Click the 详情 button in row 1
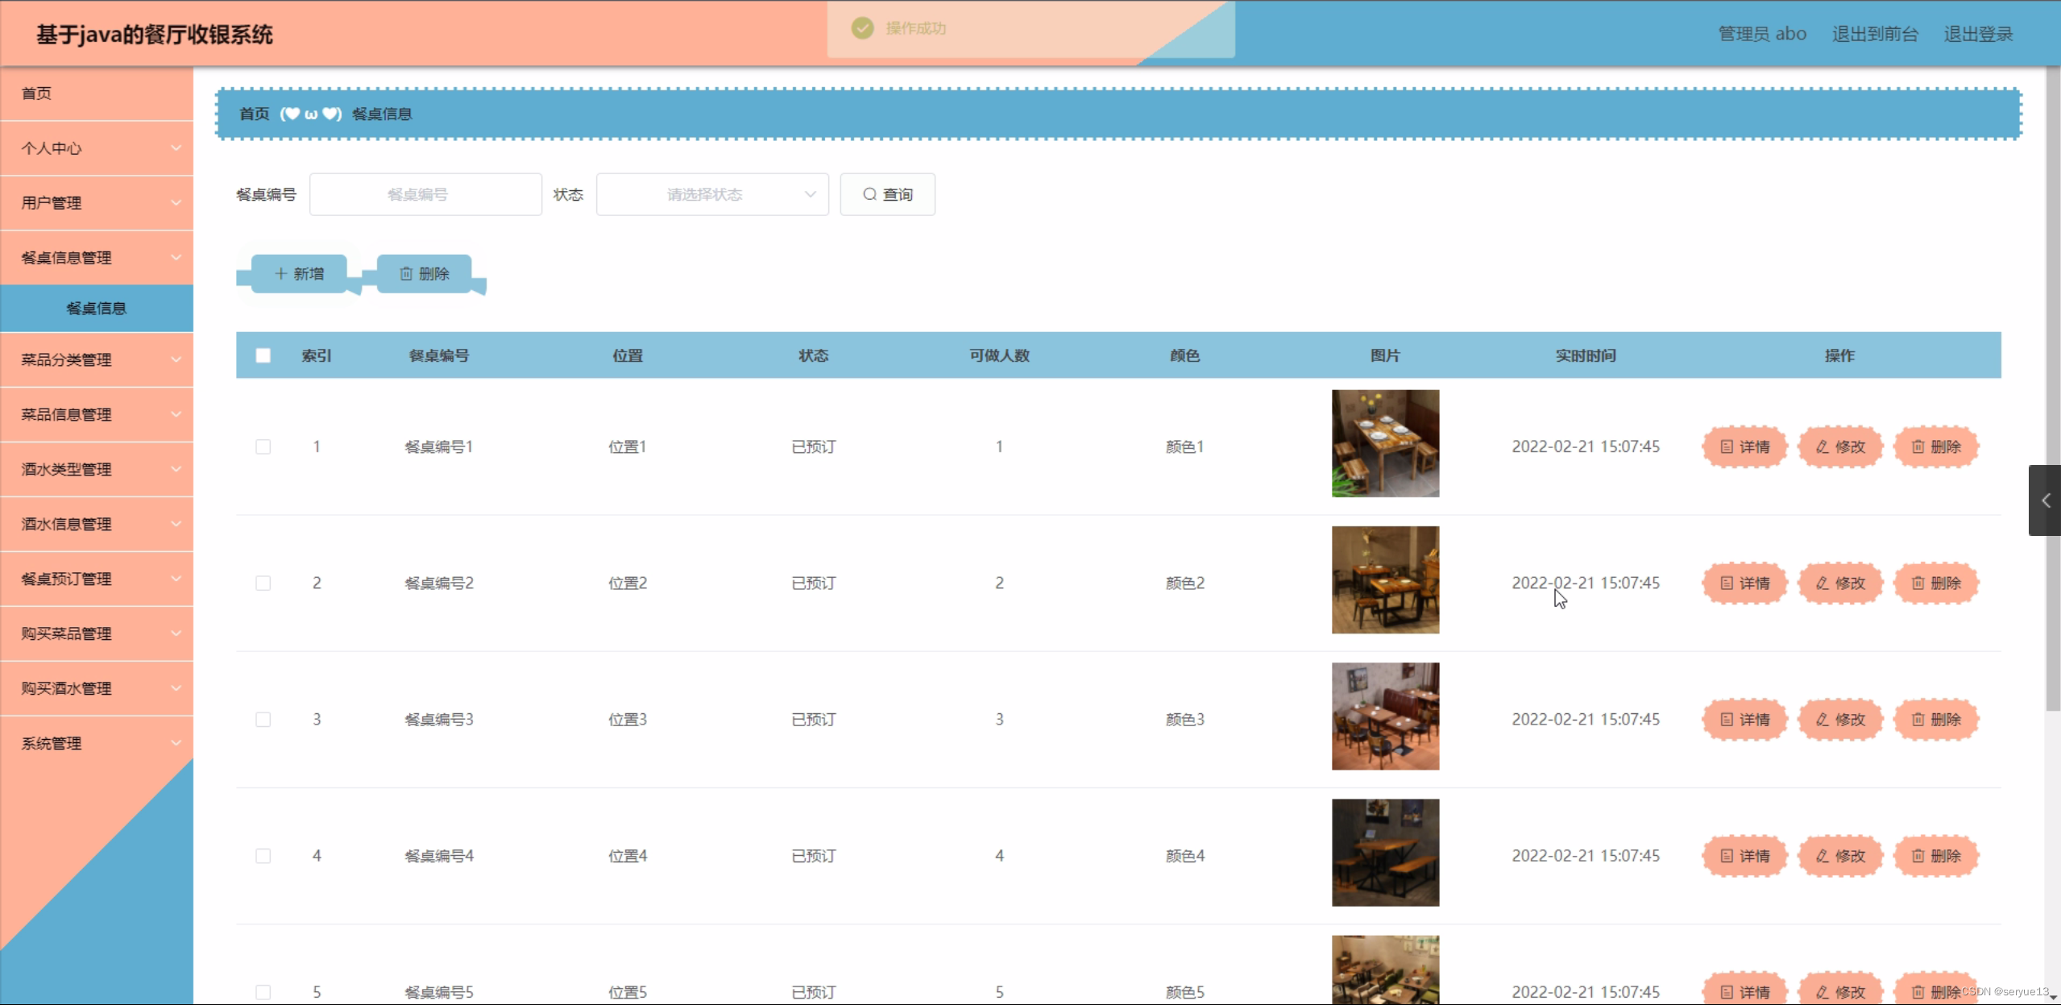 point(1744,446)
